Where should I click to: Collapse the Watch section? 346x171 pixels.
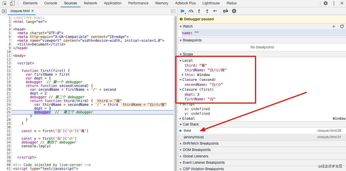(x=181, y=26)
